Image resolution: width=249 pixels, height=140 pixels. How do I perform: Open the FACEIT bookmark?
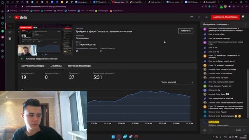click(90, 11)
